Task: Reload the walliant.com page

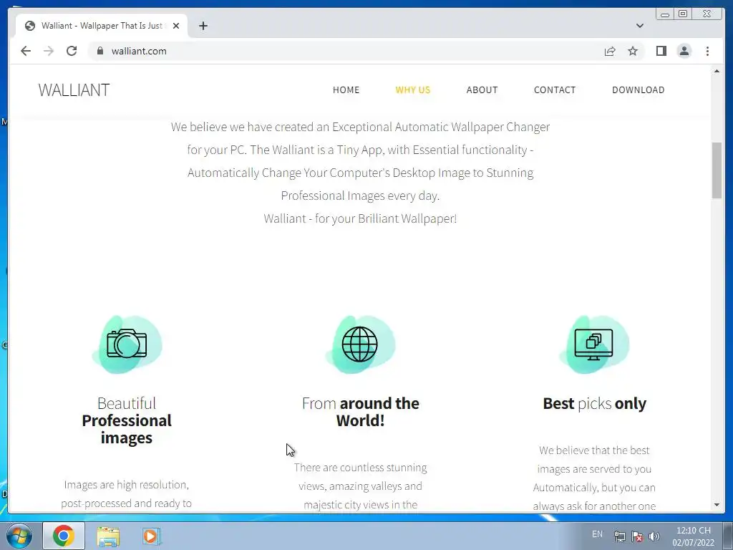Action: [x=72, y=51]
